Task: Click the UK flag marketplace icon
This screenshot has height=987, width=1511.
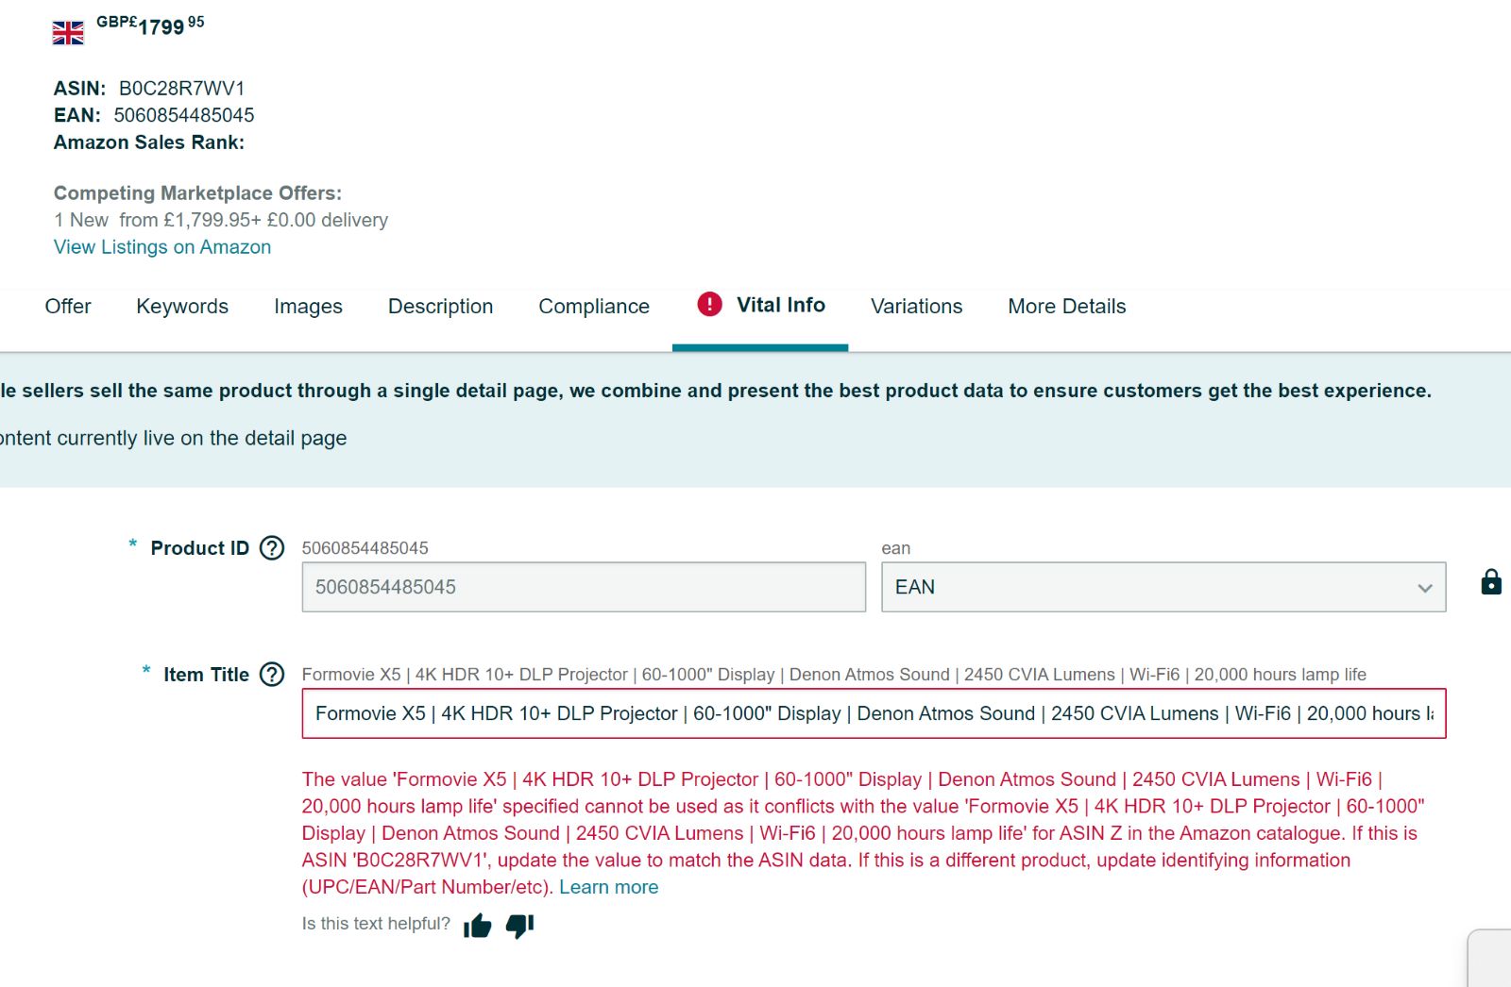Action: 68,33
